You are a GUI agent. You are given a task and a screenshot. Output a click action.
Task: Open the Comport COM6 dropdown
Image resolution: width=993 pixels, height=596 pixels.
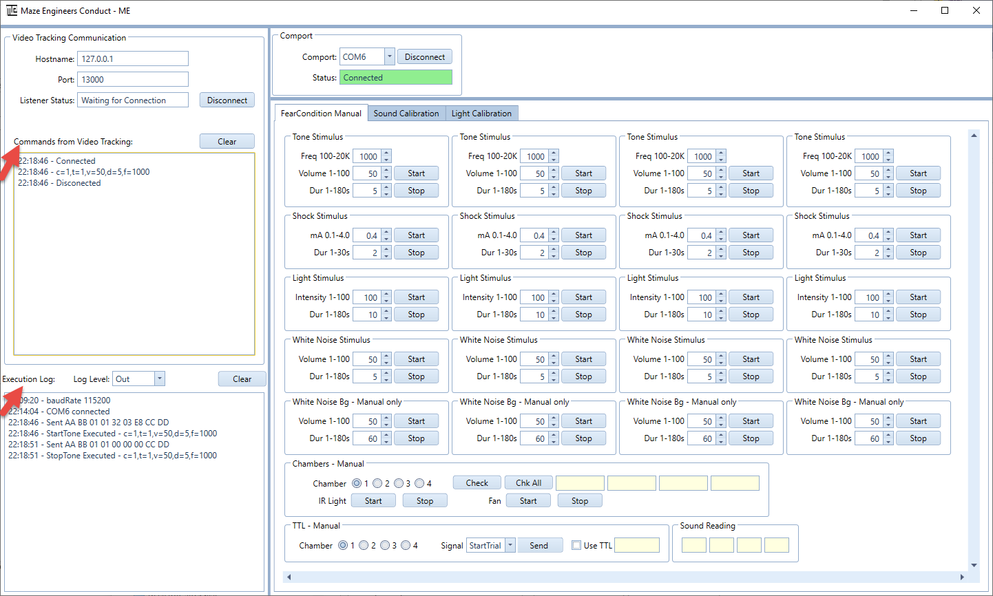pos(390,57)
